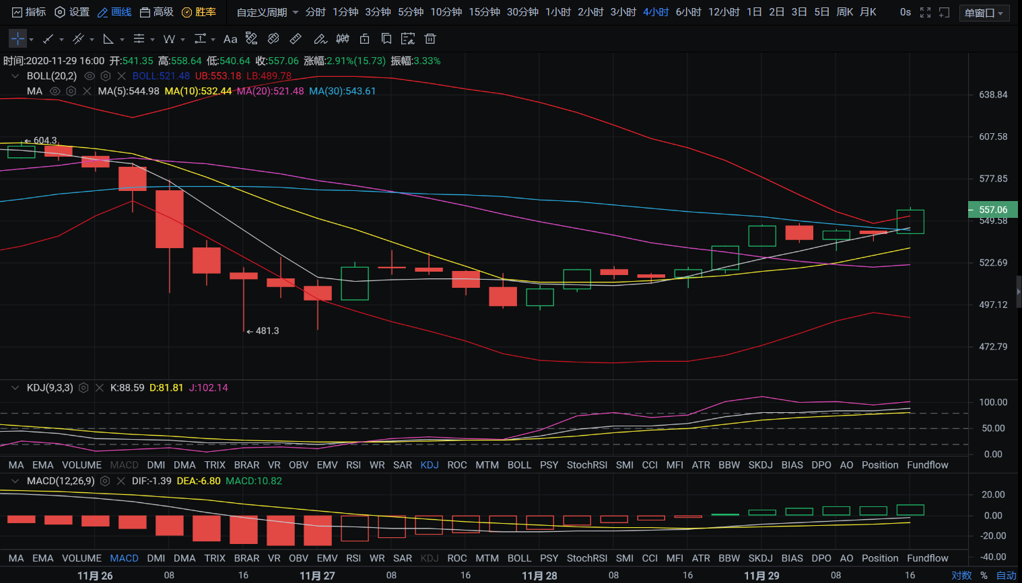Toggle the 对数 logarithmic scale option

click(x=961, y=575)
